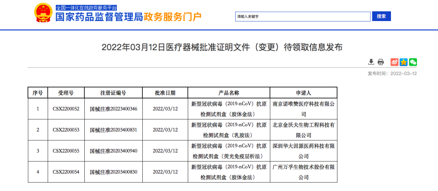Click 全国一体化在线政务服务平台 banner text

pos(86,8)
